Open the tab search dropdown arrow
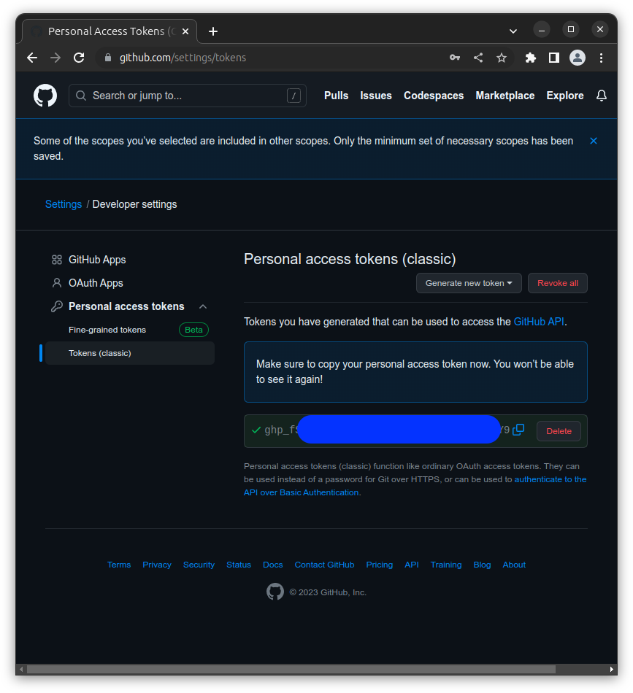Screen dimensions: 633x693 (513, 31)
